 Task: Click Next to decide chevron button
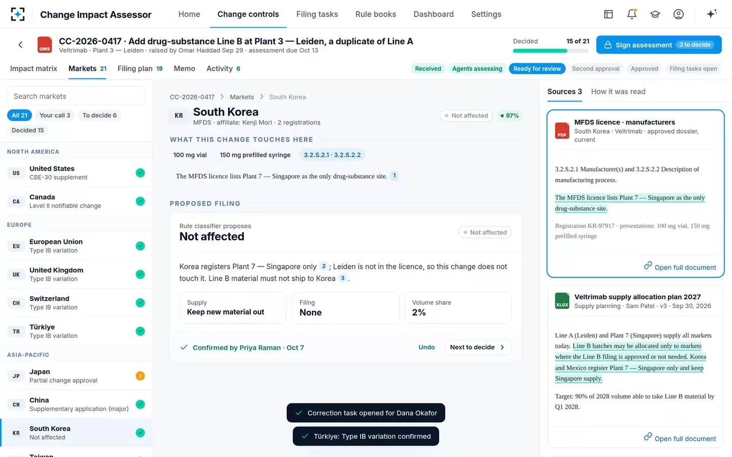coord(477,347)
